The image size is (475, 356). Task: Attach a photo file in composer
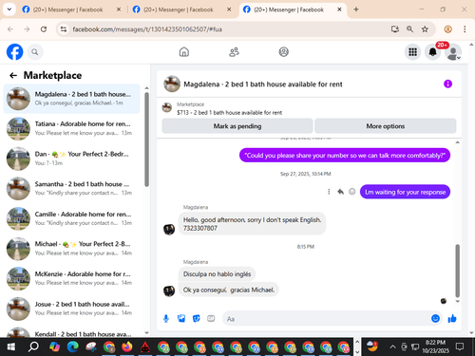point(181,319)
